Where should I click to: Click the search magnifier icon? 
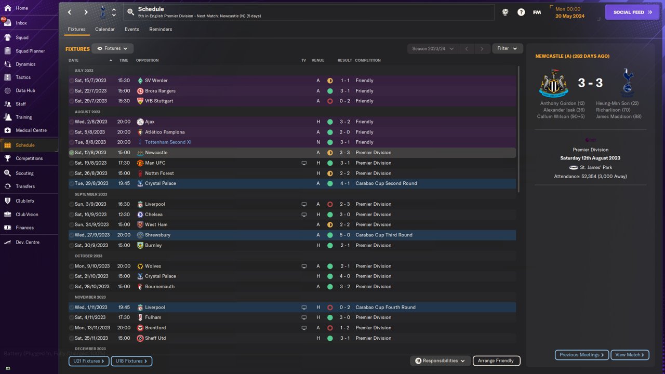point(130,12)
